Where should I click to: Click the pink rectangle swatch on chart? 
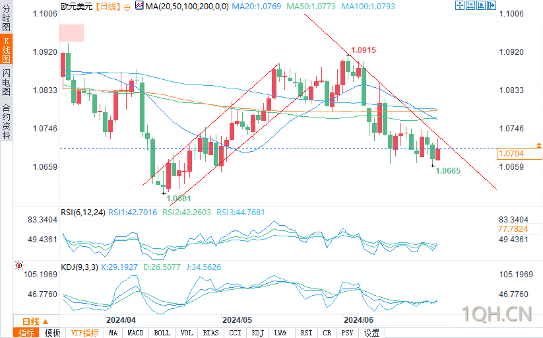72,33
